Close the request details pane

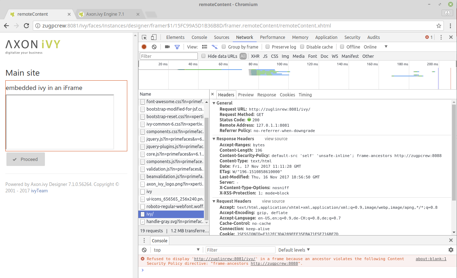click(x=212, y=95)
